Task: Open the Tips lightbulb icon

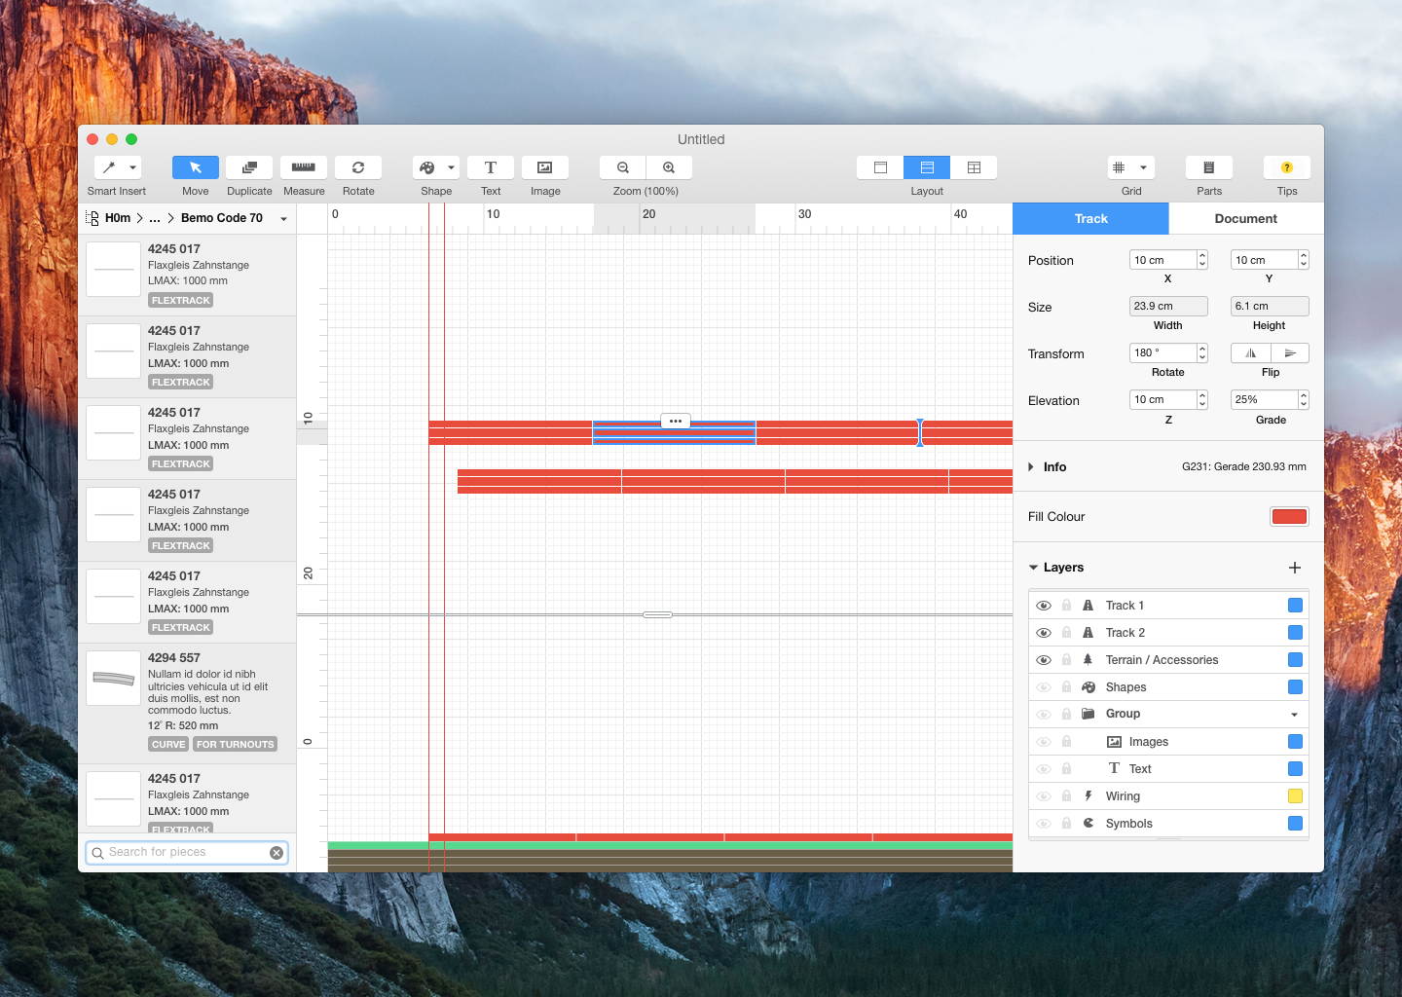Action: (1287, 167)
